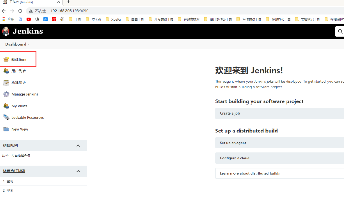Open Manage Jenkins link
The height and width of the screenshot is (202, 344).
click(25, 94)
